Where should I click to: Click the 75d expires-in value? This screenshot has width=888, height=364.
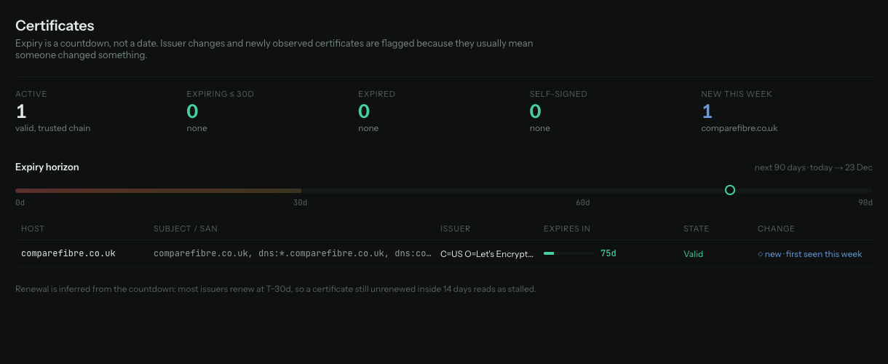[608, 253]
